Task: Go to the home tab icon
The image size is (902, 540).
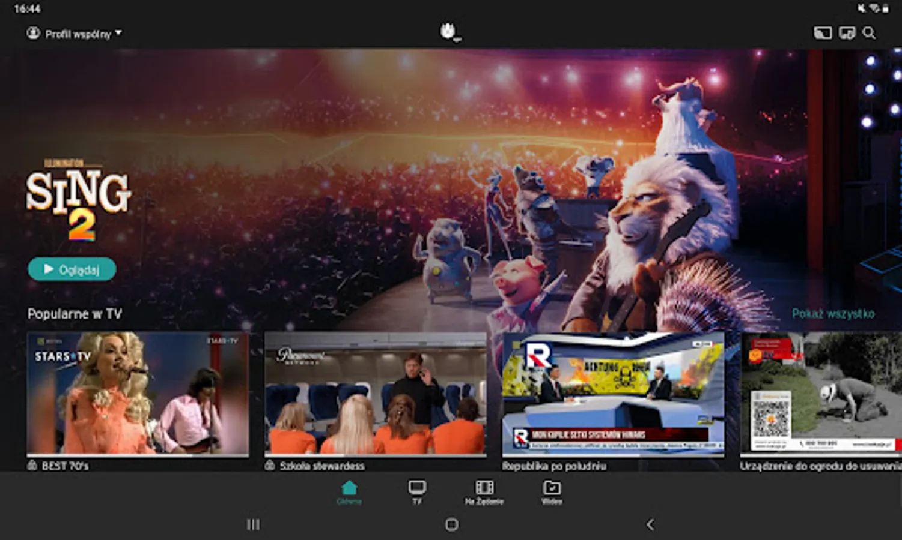Action: (x=349, y=487)
